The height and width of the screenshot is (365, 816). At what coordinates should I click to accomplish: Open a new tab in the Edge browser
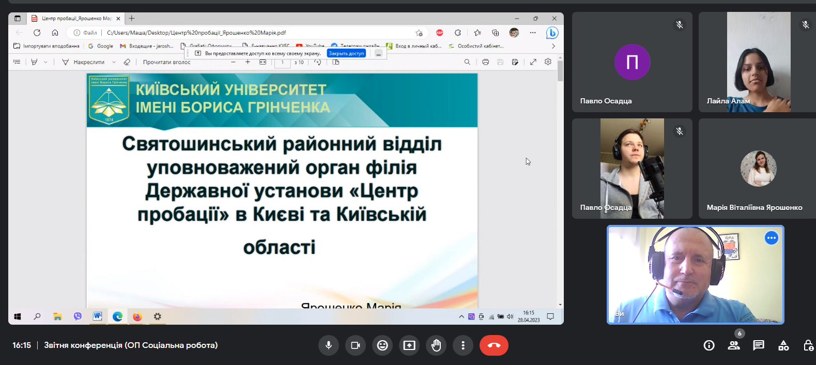[132, 18]
